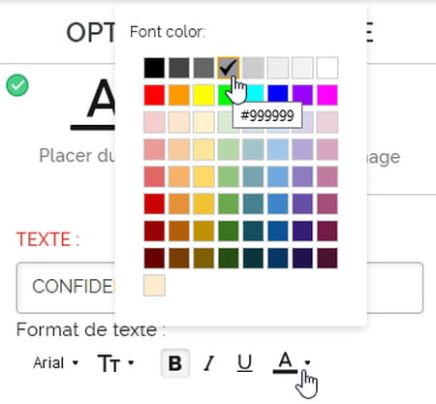The width and height of the screenshot is (436, 404).
Task: Select the white color swatch
Action: pos(327,68)
